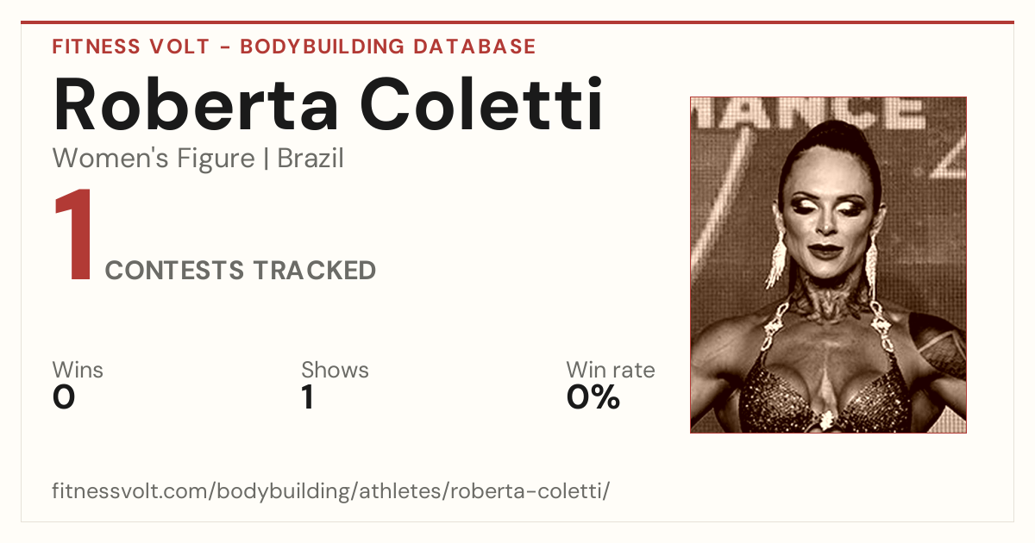
Task: Click the word TRACKED beside the number
Action: pyautogui.click(x=314, y=271)
